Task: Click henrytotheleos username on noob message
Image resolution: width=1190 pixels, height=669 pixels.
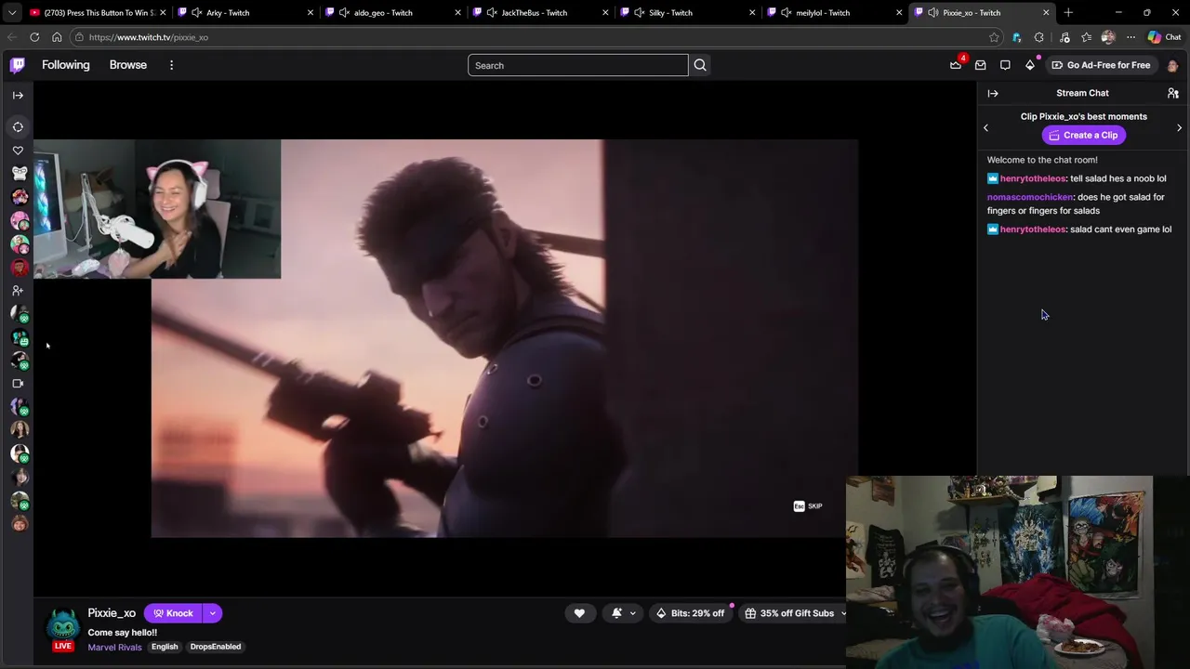Action: point(1033,178)
